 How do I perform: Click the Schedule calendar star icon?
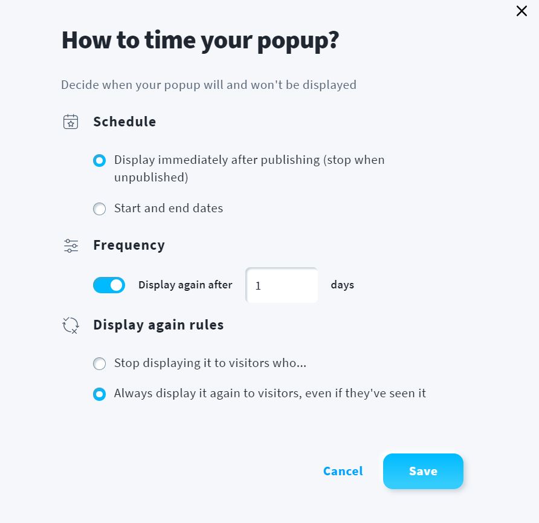point(71,122)
